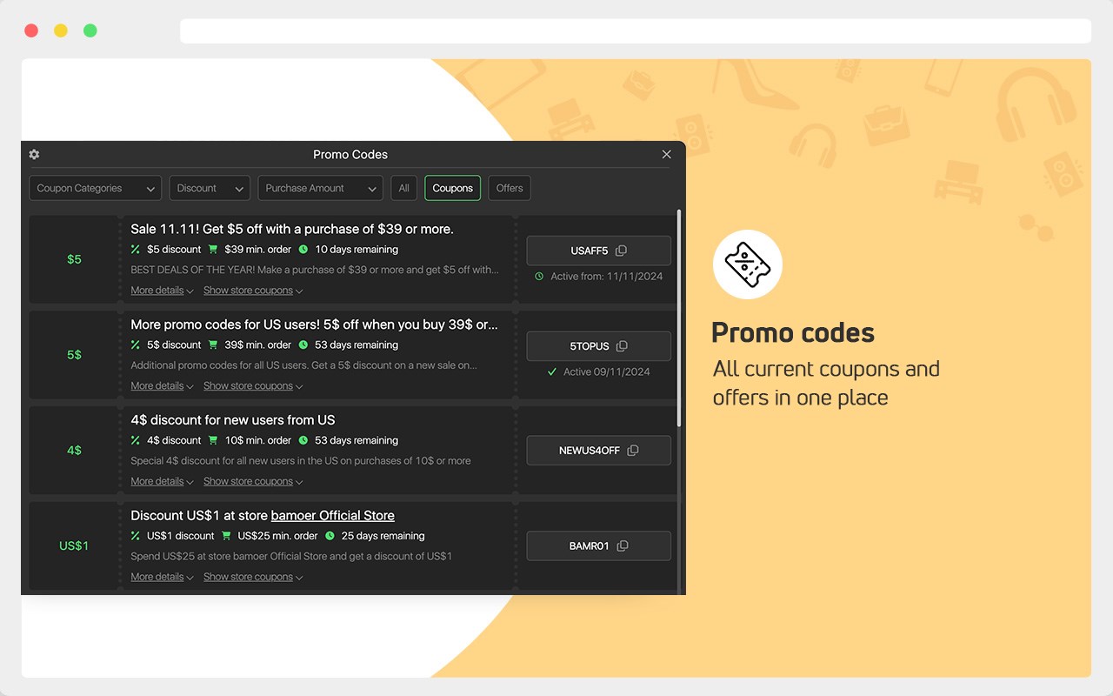This screenshot has height=696, width=1113.
Task: Select the Coupons filter
Action: 452,188
